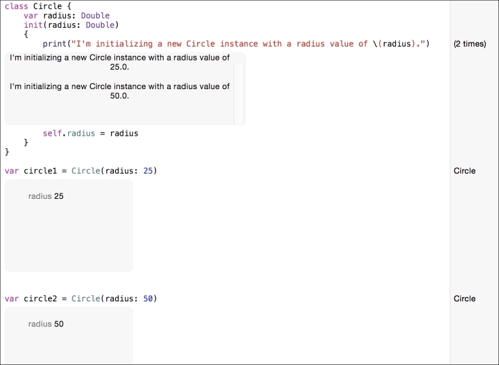Click the number 50 in circle2 initializer
Image resolution: width=499 pixels, height=365 pixels.
pyautogui.click(x=148, y=299)
